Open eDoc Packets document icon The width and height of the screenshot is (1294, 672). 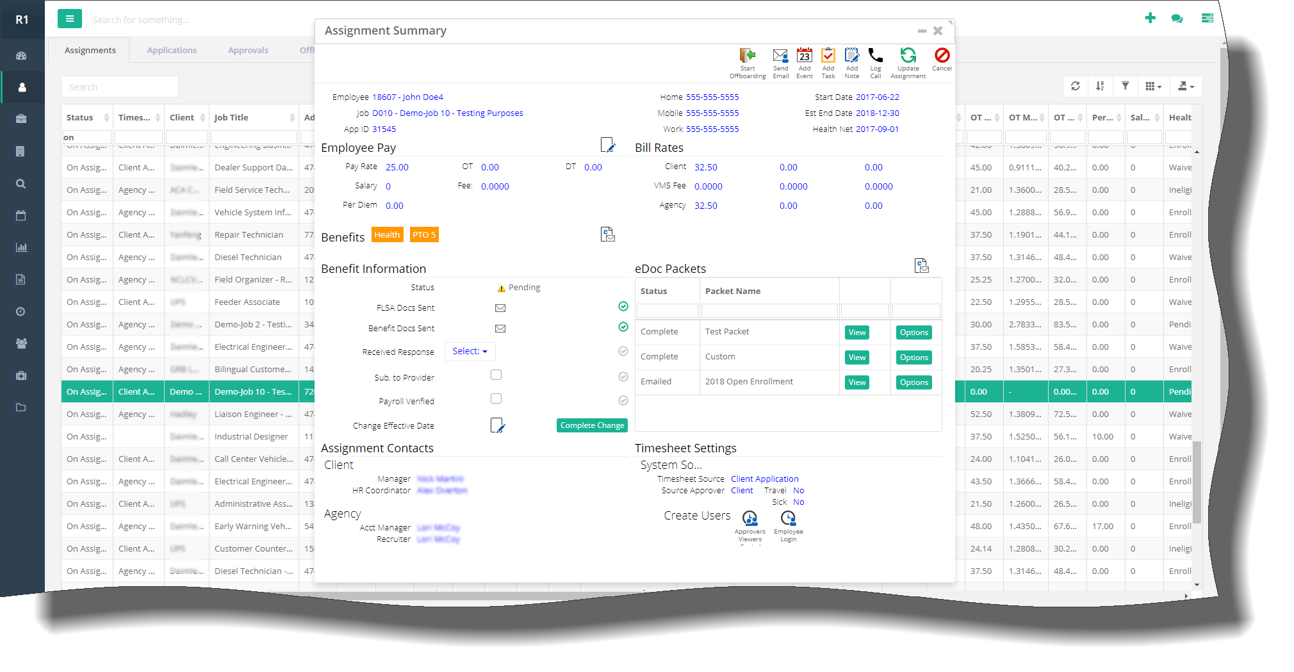921,265
